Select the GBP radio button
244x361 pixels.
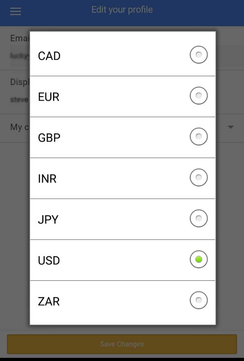(x=199, y=136)
